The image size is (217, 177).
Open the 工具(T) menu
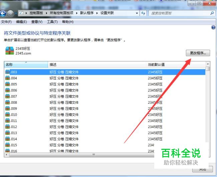tap(52, 22)
